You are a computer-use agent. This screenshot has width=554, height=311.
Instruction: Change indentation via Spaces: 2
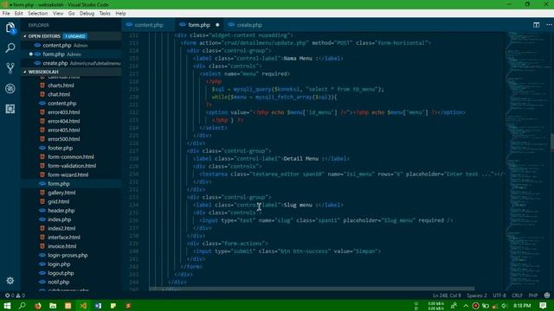point(477,295)
